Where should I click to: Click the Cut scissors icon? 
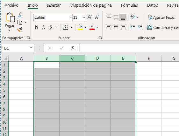(x=20, y=15)
